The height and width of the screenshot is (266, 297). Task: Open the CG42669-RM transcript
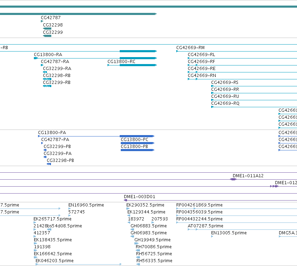[190, 48]
